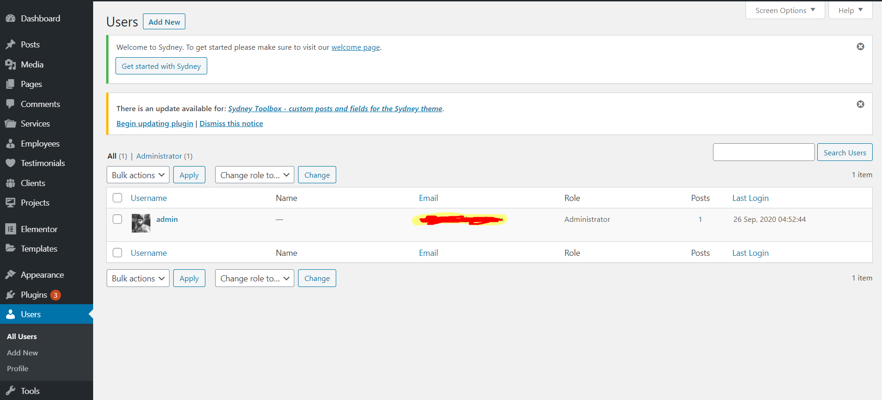Viewport: 882px width, 400px height.
Task: Click Get started with Sydney button
Action: tap(161, 66)
